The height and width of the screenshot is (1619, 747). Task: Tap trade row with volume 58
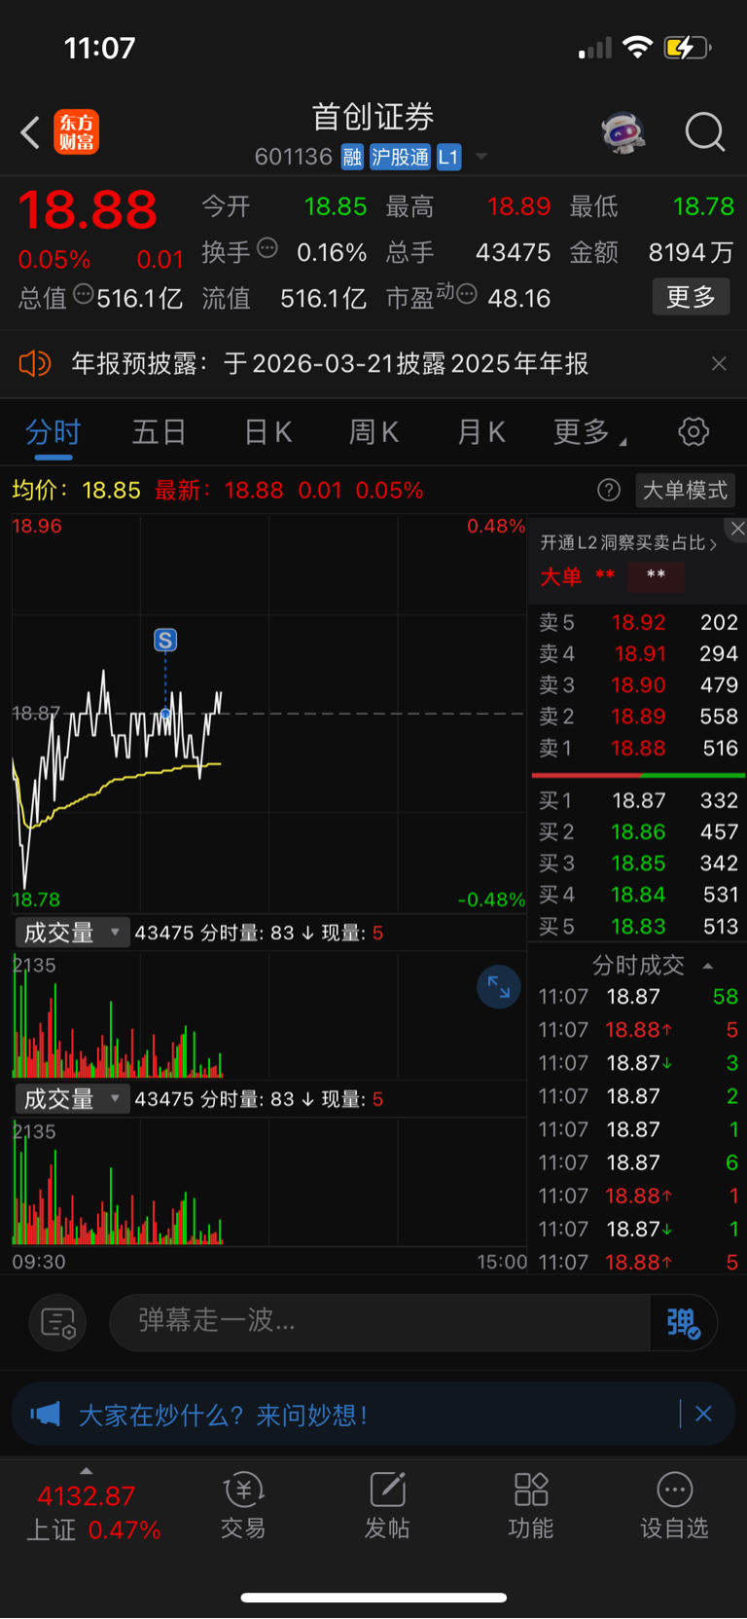[x=638, y=997]
